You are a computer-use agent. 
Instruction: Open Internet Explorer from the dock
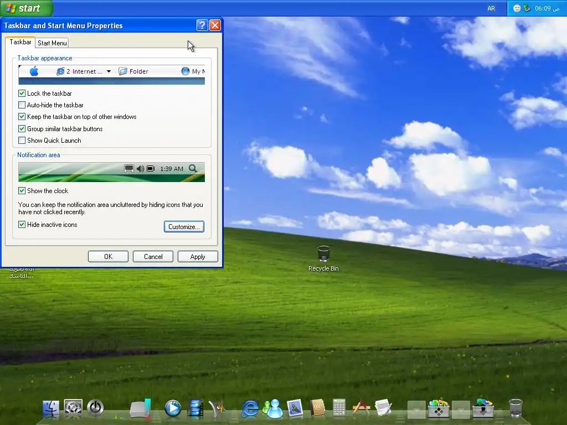[250, 409]
